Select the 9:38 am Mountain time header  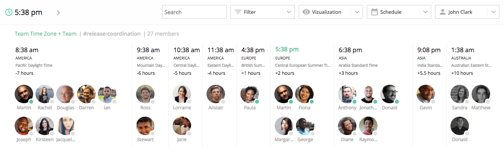(x=148, y=50)
